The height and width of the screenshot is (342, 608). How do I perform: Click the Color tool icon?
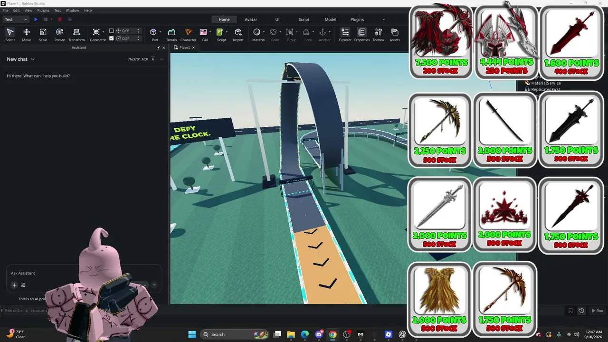pos(273,32)
